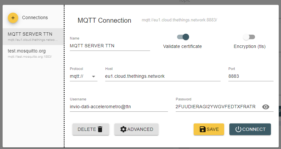Click the Name input field
The width and height of the screenshot is (281, 149).
[110, 46]
